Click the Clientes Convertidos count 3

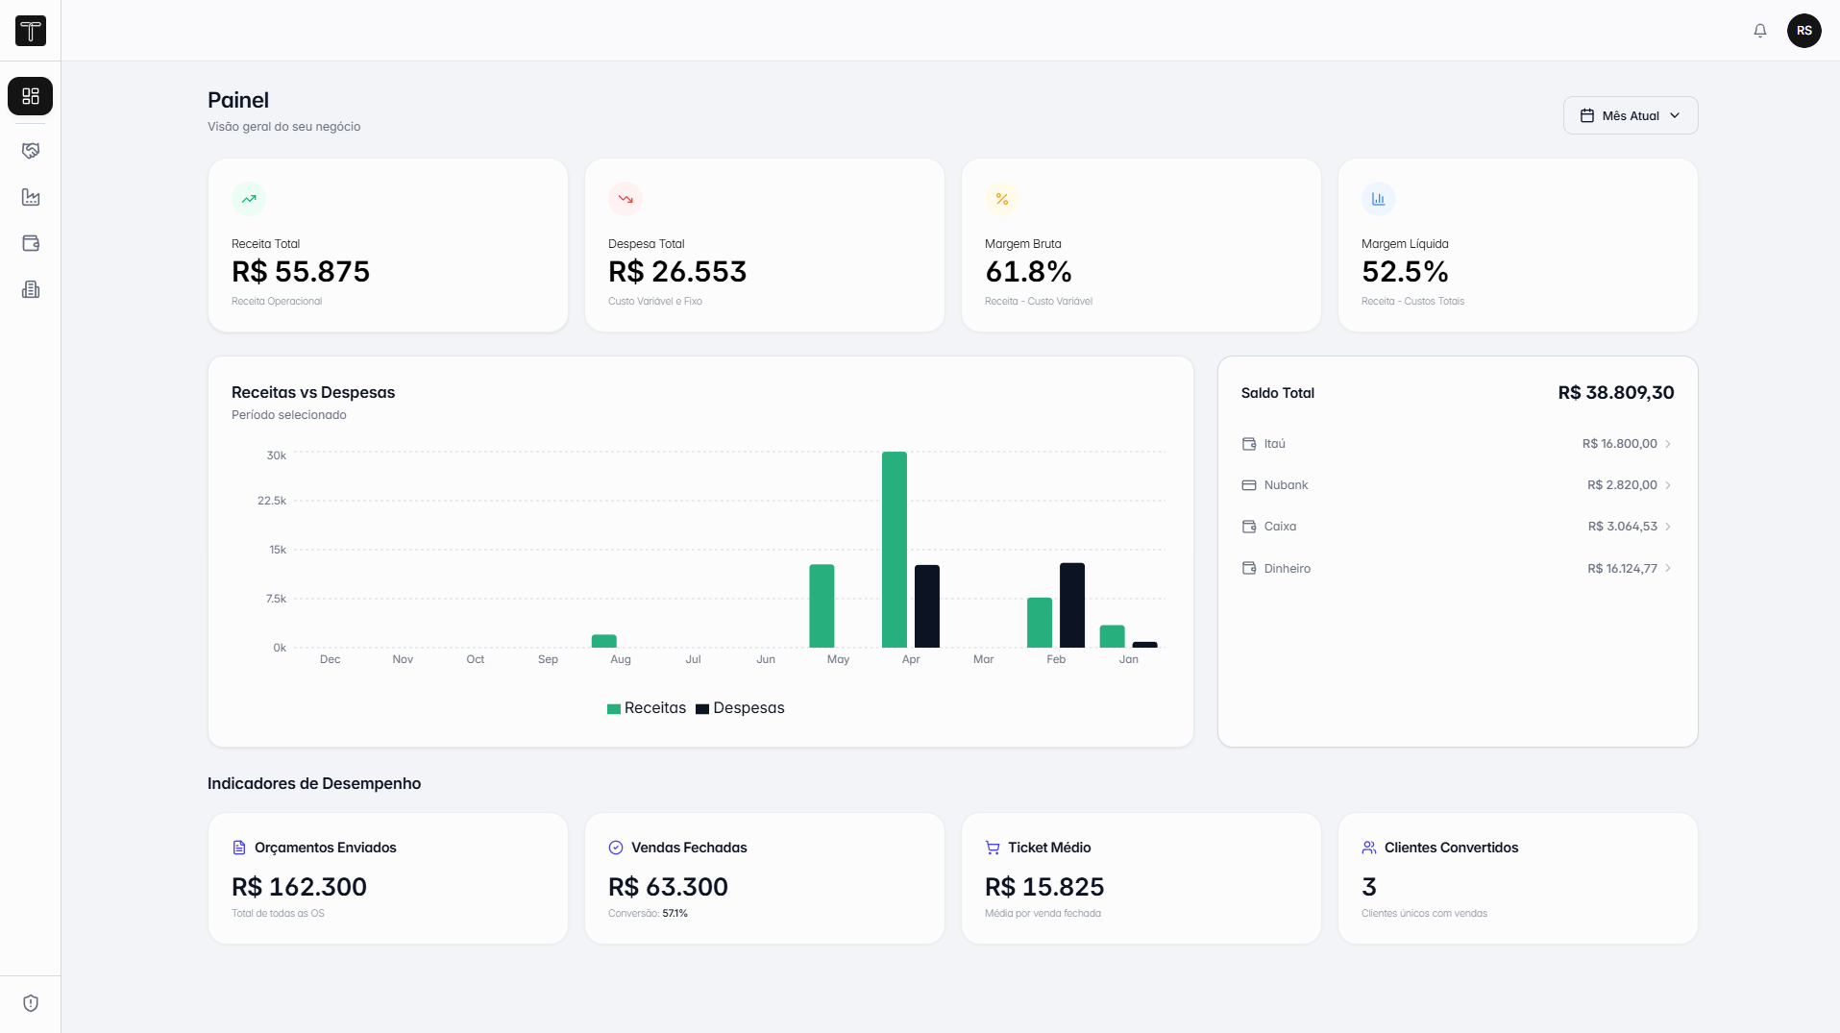(x=1369, y=887)
